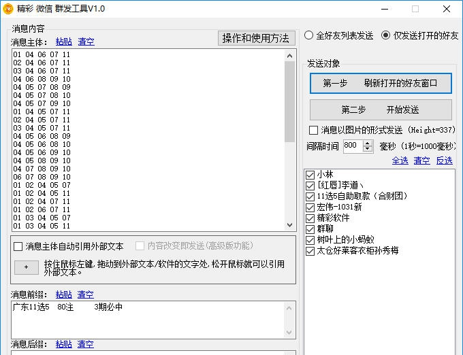The width and height of the screenshot is (463, 355).
Task: Click the app logo icon in title bar
Action: pos(7,9)
